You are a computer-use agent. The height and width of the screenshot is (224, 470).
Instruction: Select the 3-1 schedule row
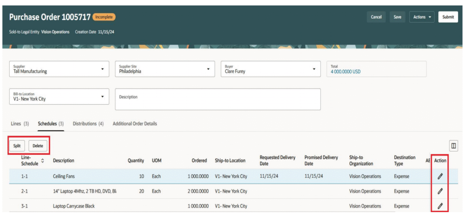pyautogui.click(x=234, y=206)
